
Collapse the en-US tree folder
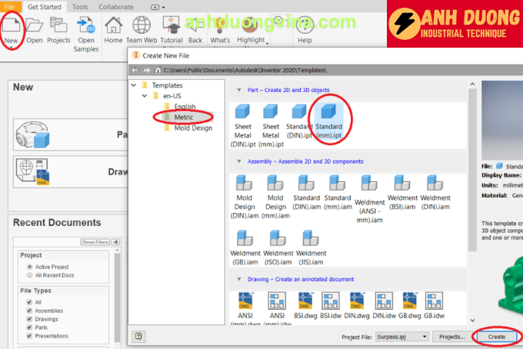[142, 95]
